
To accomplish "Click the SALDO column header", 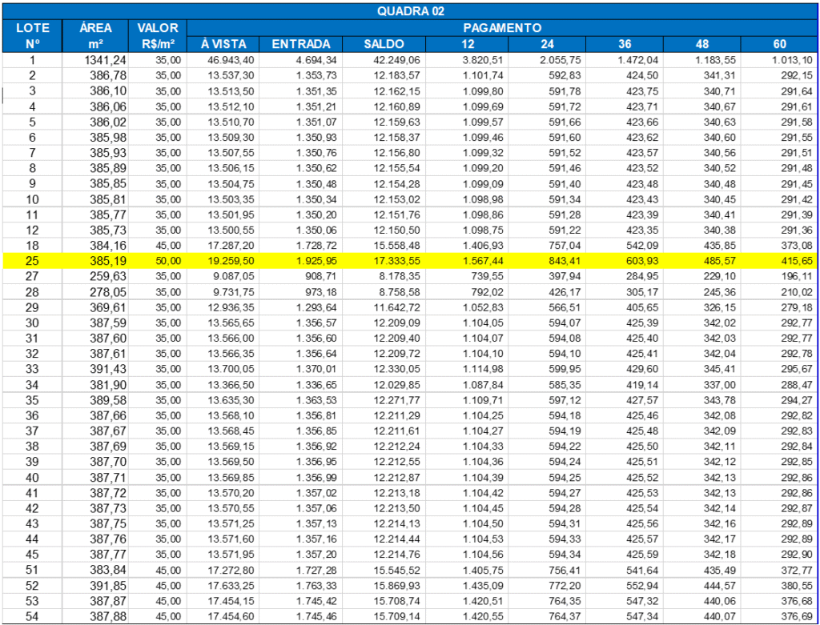I will point(384,44).
